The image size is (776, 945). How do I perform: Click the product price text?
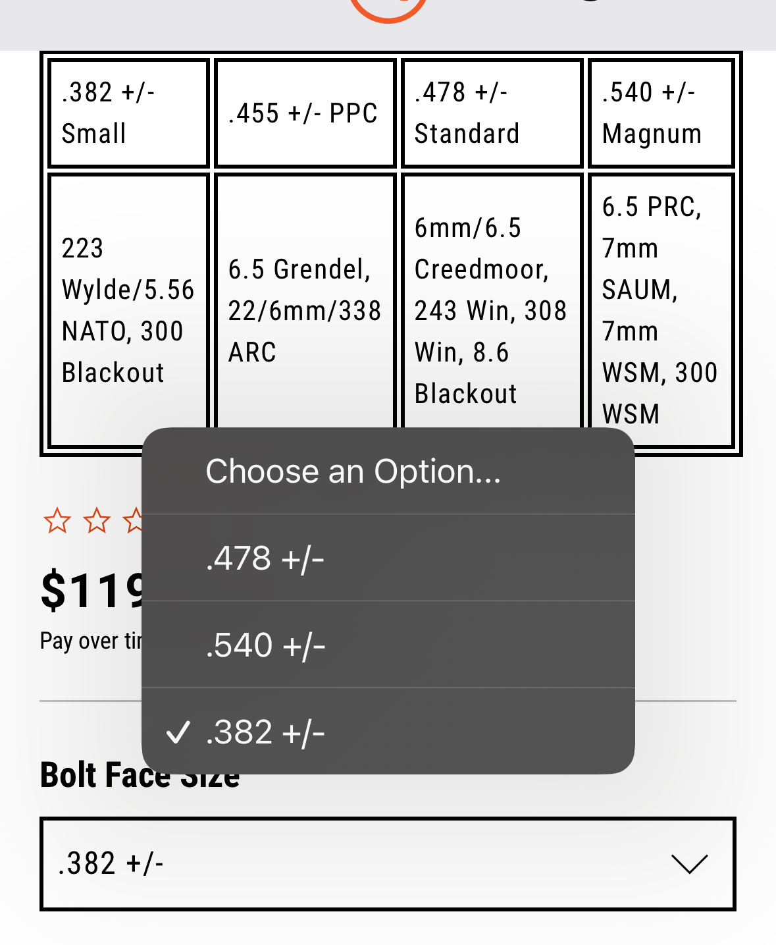pos(91,590)
